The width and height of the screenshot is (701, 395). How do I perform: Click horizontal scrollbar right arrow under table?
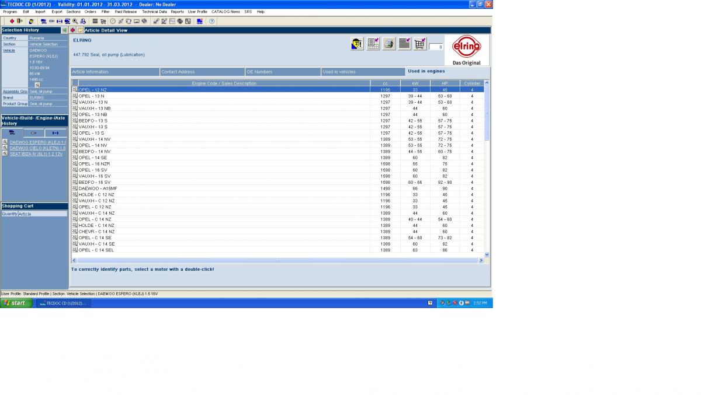[x=481, y=260]
